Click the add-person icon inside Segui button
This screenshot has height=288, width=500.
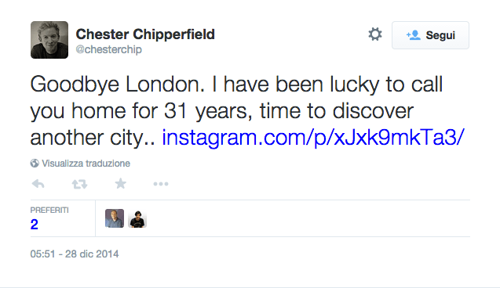coord(414,35)
